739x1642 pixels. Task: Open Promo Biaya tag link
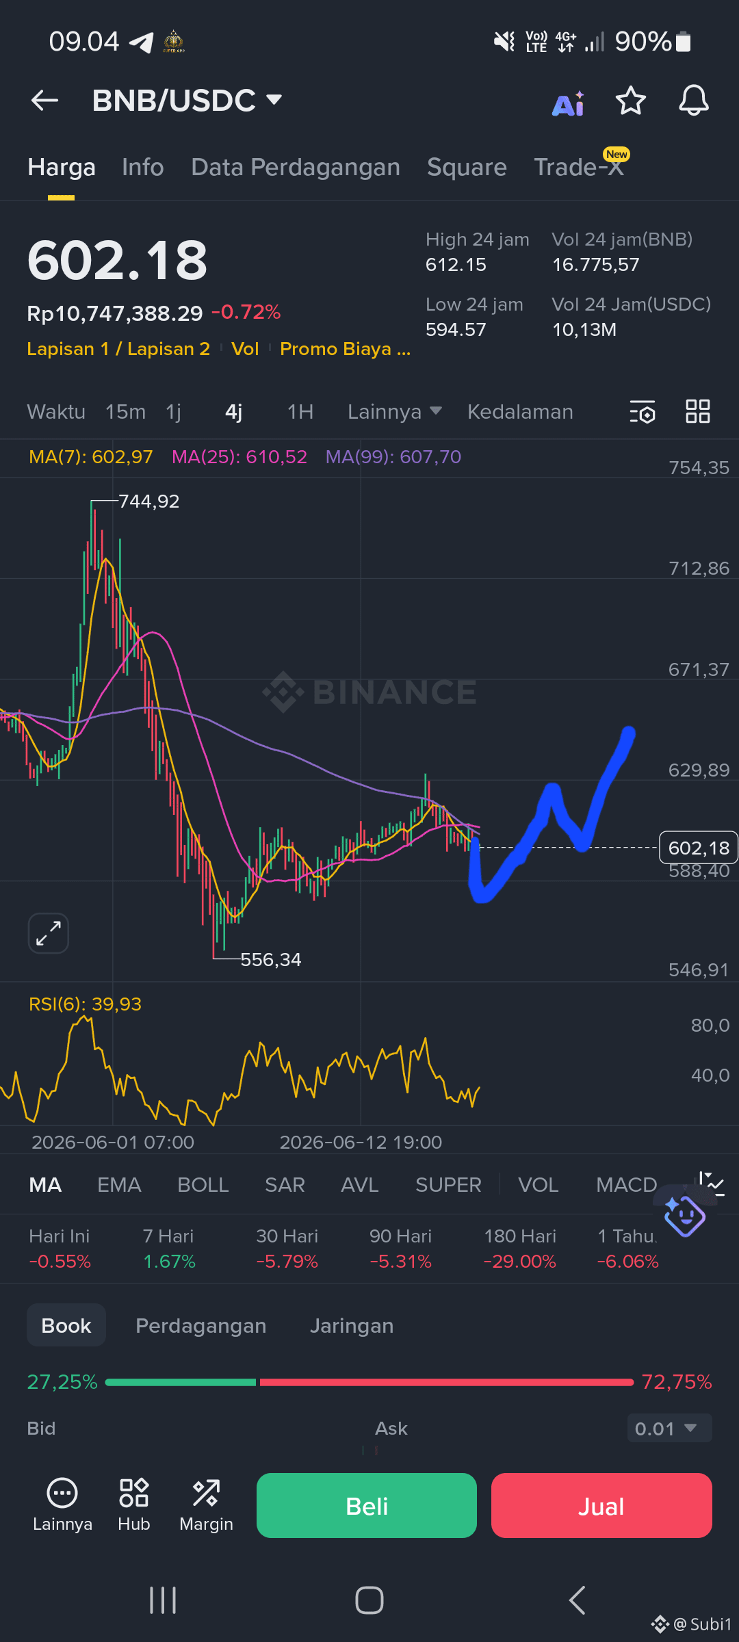tap(346, 349)
